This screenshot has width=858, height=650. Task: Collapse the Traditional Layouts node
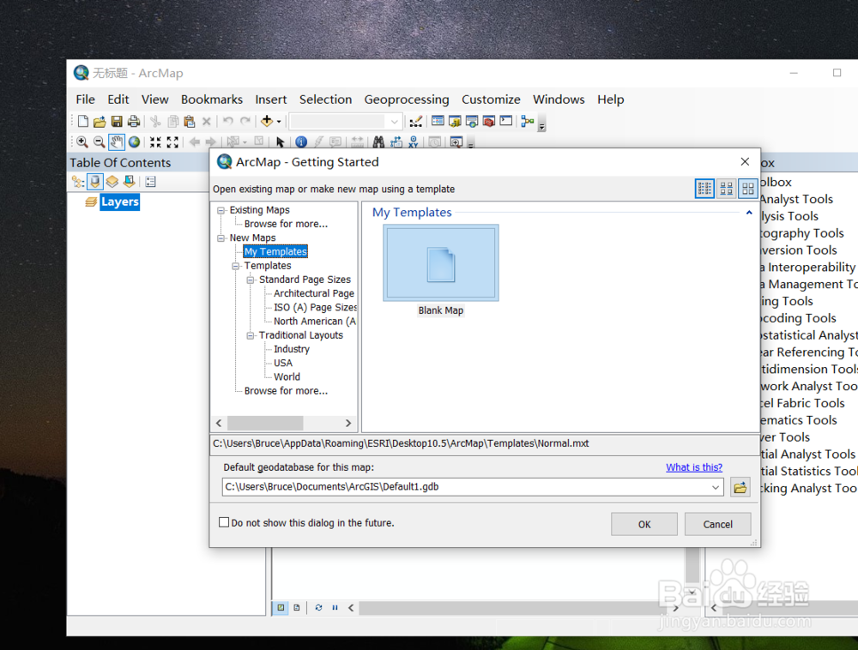click(x=251, y=335)
